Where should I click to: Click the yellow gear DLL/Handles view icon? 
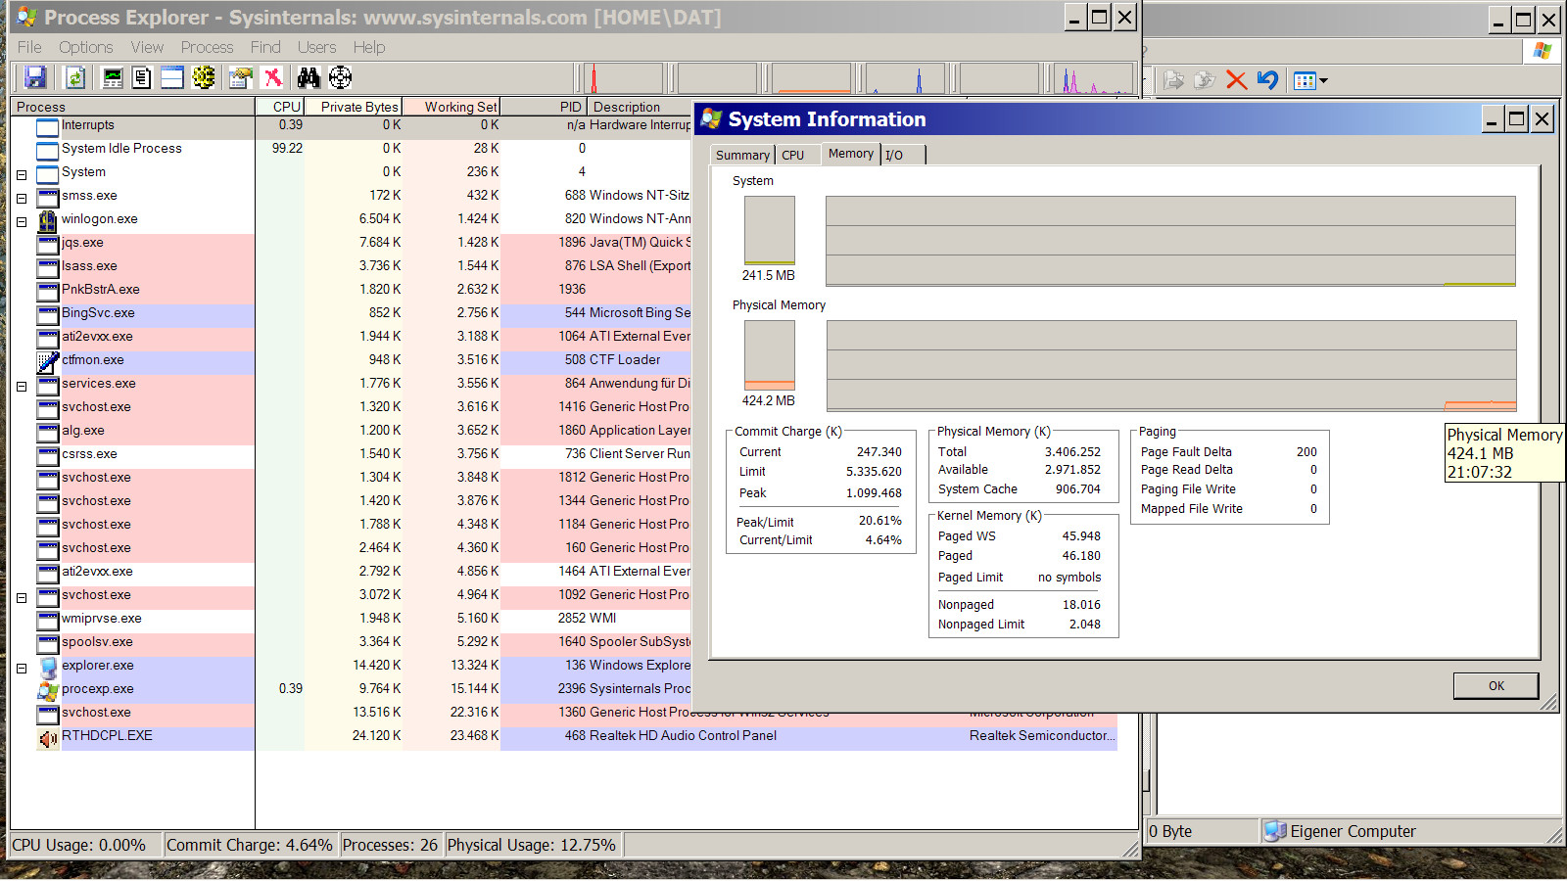coord(204,77)
